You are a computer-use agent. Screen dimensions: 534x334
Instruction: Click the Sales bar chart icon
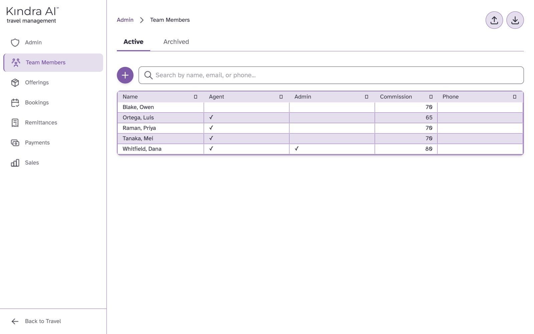(x=15, y=163)
